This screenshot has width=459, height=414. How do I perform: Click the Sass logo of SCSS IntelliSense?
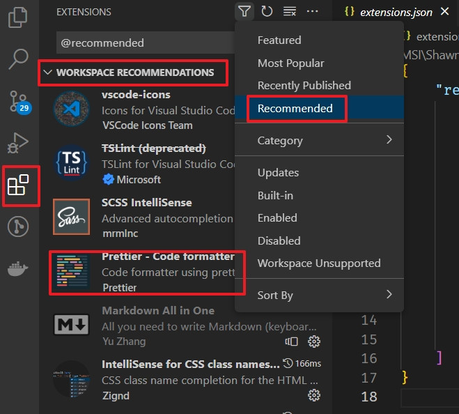point(72,217)
